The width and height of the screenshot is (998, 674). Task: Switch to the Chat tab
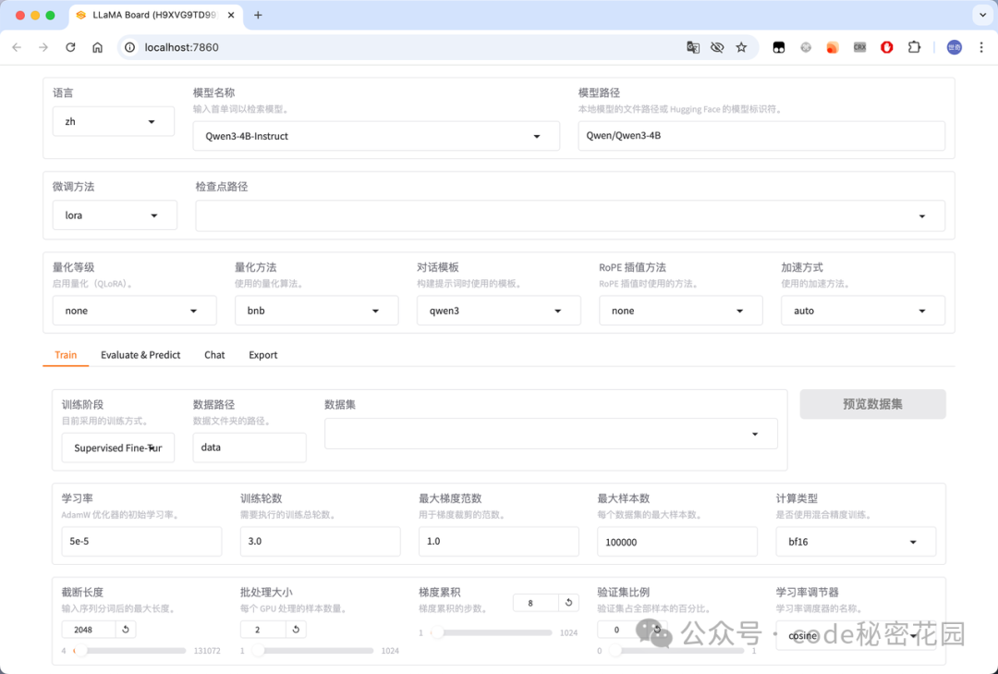pos(214,355)
